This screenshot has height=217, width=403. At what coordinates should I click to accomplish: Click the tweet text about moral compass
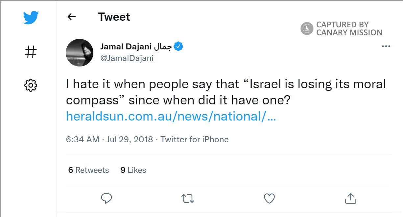click(x=226, y=92)
